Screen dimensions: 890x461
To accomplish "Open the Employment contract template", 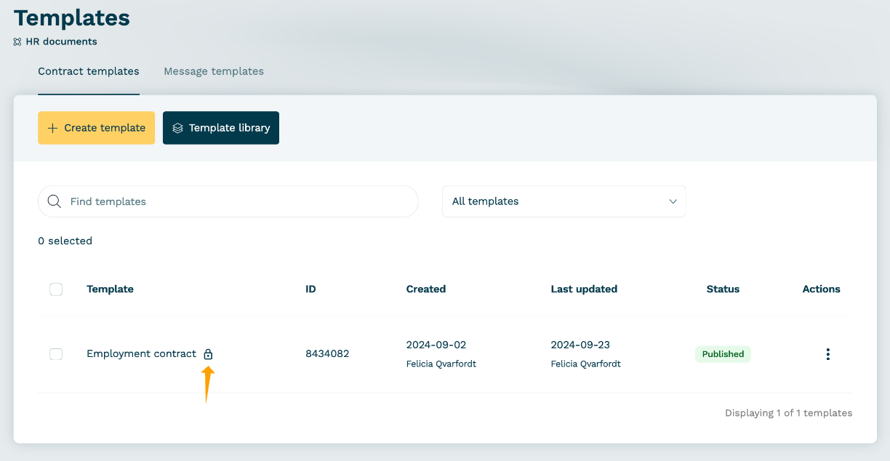I will [x=141, y=354].
